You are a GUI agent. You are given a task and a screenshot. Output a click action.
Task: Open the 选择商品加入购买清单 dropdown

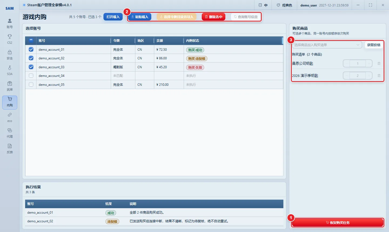click(327, 45)
